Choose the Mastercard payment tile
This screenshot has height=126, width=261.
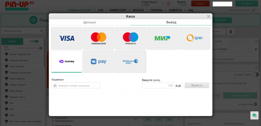click(99, 38)
